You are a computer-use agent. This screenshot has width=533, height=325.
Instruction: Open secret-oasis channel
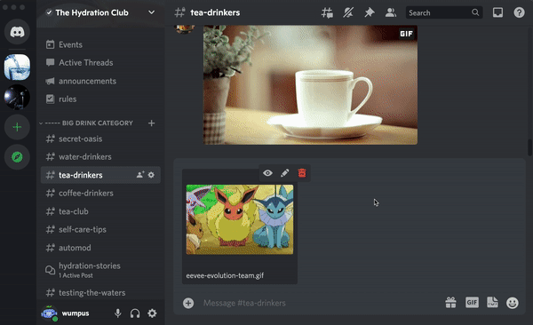point(99,139)
